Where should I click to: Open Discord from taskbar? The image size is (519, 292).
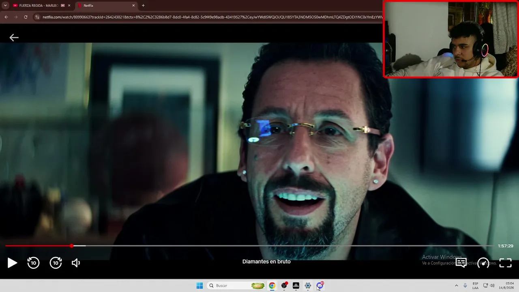320,286
